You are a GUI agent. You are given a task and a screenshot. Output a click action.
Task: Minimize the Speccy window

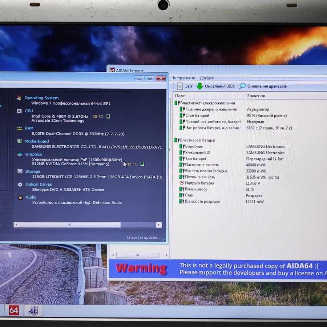139,78
